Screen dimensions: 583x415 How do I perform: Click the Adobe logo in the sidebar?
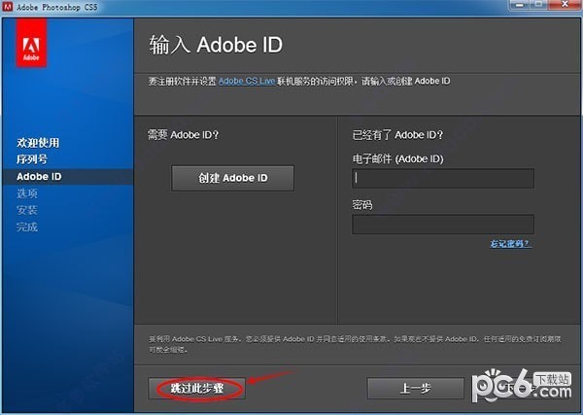pyautogui.click(x=31, y=43)
